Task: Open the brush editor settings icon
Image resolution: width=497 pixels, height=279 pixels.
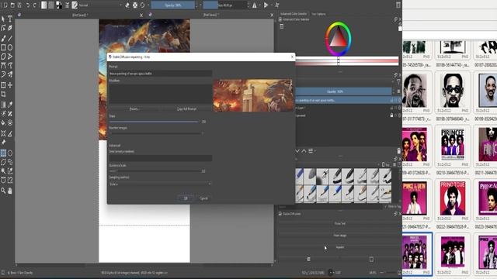Action: click(x=67, y=5)
